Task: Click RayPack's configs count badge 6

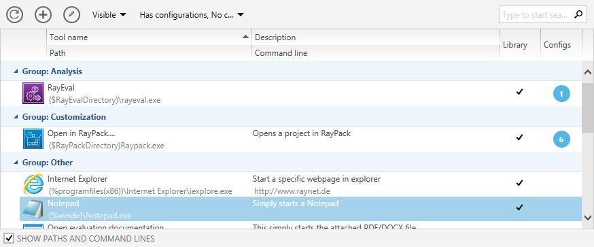Action: (561, 139)
